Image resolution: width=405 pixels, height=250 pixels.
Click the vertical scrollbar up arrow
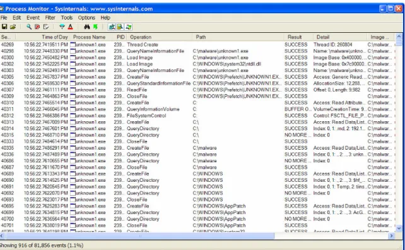pyautogui.click(x=399, y=37)
